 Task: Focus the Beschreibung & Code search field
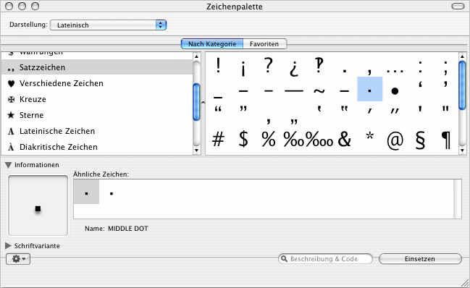coord(325,259)
